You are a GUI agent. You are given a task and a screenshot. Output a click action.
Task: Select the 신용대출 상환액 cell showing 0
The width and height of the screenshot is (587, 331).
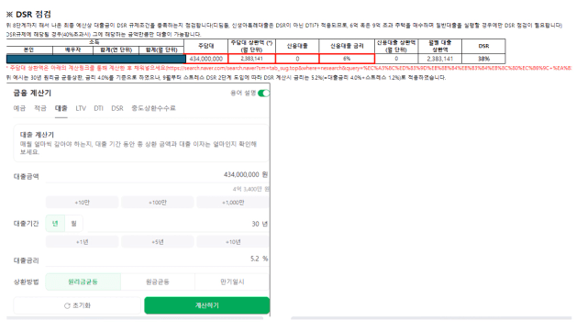click(396, 59)
